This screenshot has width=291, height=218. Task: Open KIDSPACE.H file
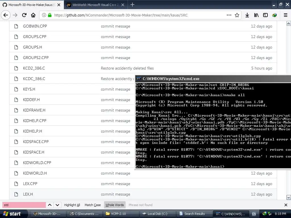pyautogui.click(x=34, y=152)
